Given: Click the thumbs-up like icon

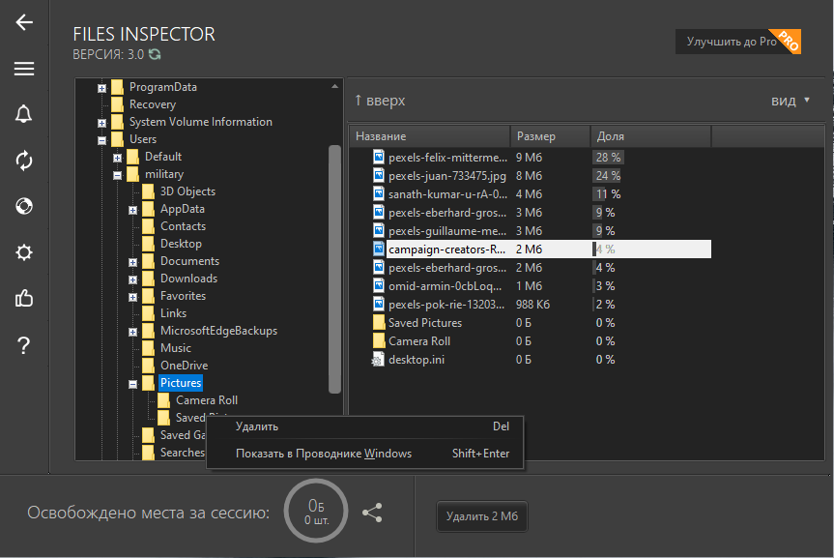Looking at the screenshot, I should point(24,298).
